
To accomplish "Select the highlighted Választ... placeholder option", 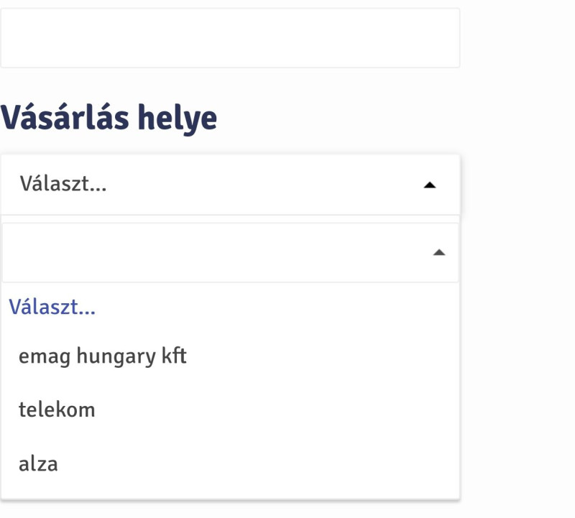I will click(x=52, y=307).
